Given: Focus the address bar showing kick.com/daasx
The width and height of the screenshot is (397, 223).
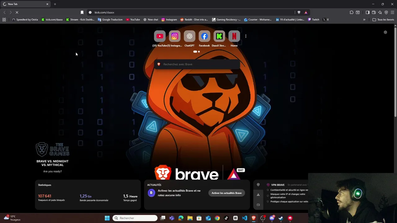Looking at the screenshot, I should pos(192,12).
